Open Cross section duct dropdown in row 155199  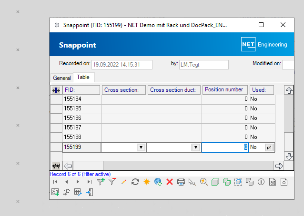click(x=196, y=147)
